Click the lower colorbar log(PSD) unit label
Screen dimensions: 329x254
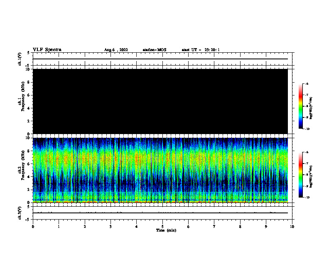click(311, 176)
